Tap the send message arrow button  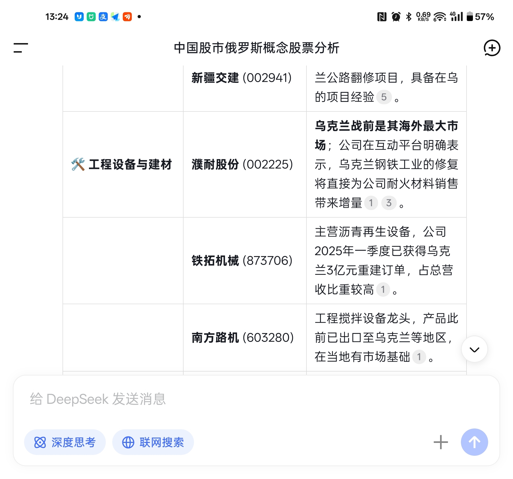point(474,442)
